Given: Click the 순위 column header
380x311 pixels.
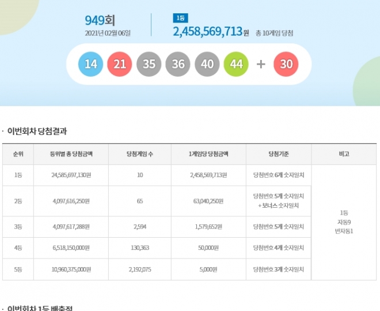Looking at the screenshot, I should click(x=18, y=154).
